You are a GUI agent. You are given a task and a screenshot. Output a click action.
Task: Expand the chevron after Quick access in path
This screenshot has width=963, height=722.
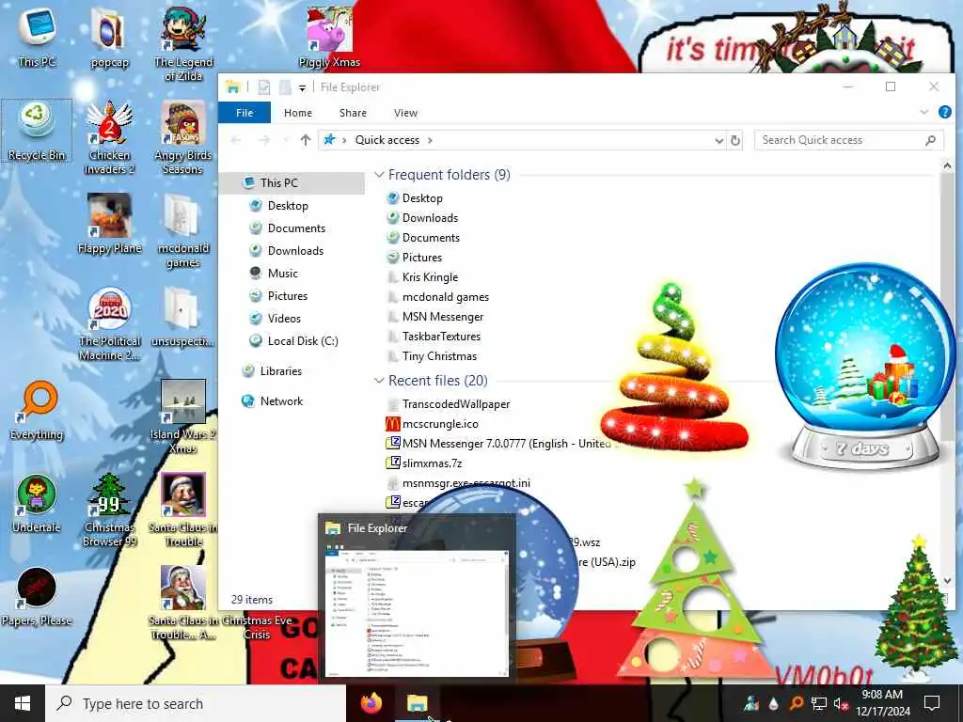point(430,140)
